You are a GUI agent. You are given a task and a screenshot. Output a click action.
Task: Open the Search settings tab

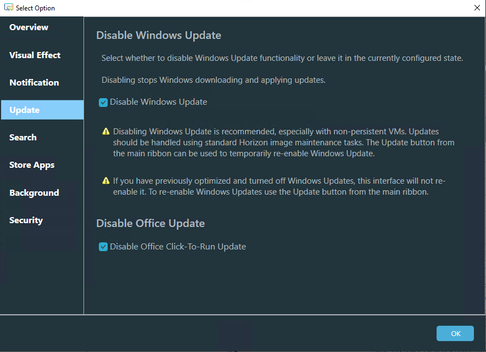23,138
